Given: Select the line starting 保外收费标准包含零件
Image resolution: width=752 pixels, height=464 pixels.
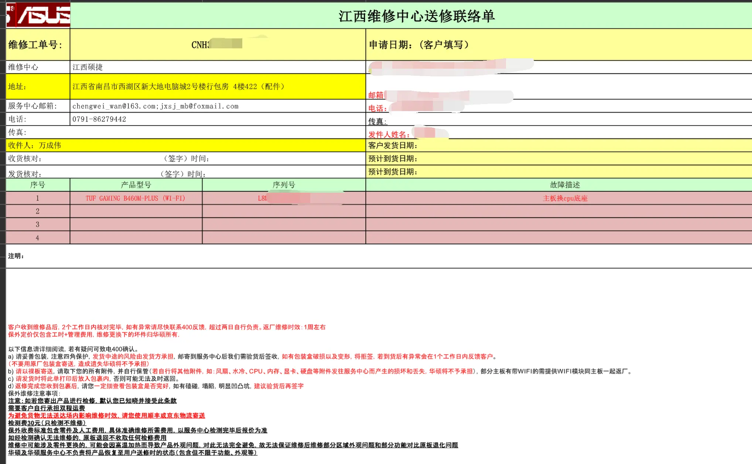Looking at the screenshot, I should pos(137,430).
